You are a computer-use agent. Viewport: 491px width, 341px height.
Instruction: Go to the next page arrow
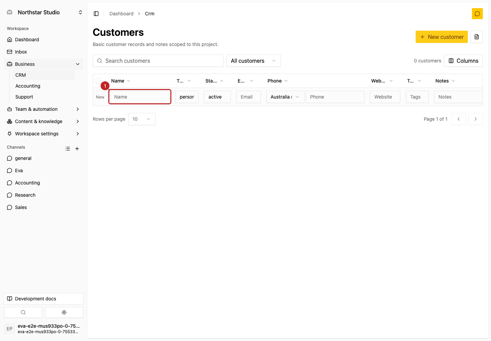tap(476, 119)
